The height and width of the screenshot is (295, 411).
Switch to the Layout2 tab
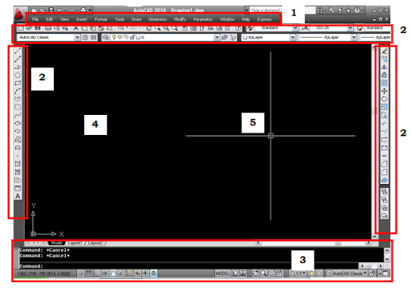point(96,243)
